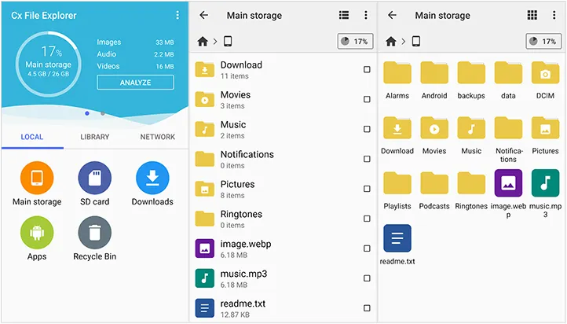Open the Music row with 2 items
Screen dimensions: 567x324
(283, 129)
